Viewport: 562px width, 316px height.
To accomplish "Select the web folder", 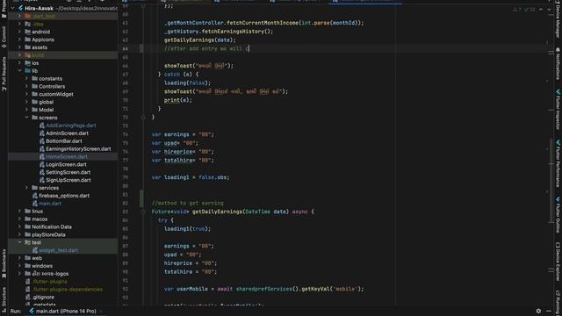I will (37, 258).
